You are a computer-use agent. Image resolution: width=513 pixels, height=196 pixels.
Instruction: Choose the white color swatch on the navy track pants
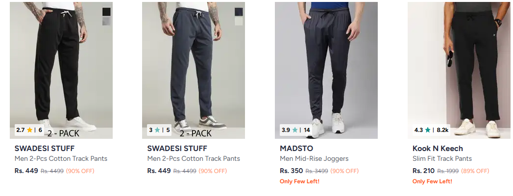(x=239, y=22)
